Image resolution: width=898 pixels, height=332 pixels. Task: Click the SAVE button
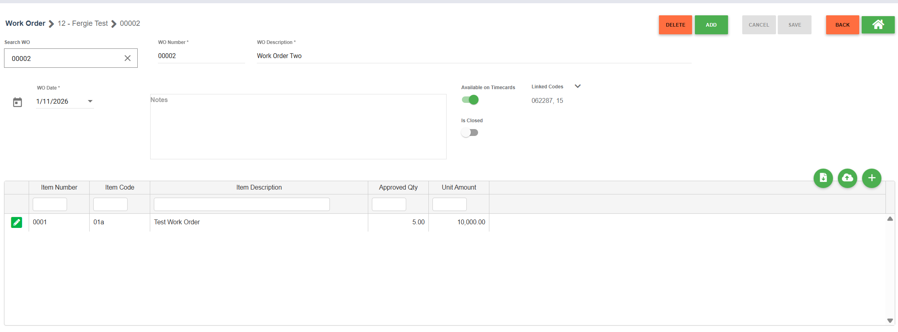click(x=795, y=25)
